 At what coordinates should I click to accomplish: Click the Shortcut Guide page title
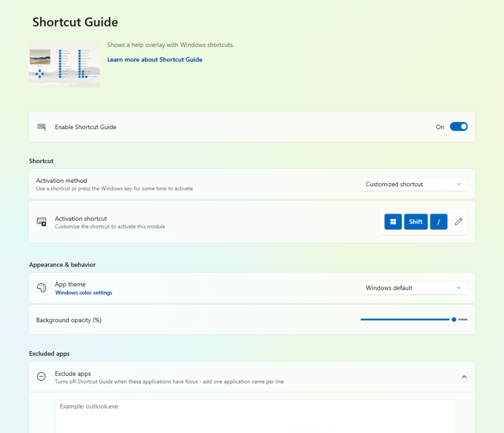tap(75, 22)
